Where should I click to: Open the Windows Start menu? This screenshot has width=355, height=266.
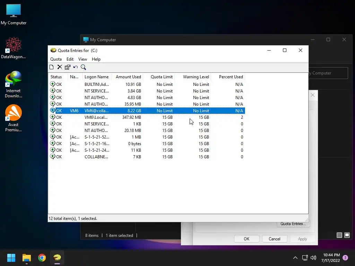pyautogui.click(x=11, y=258)
